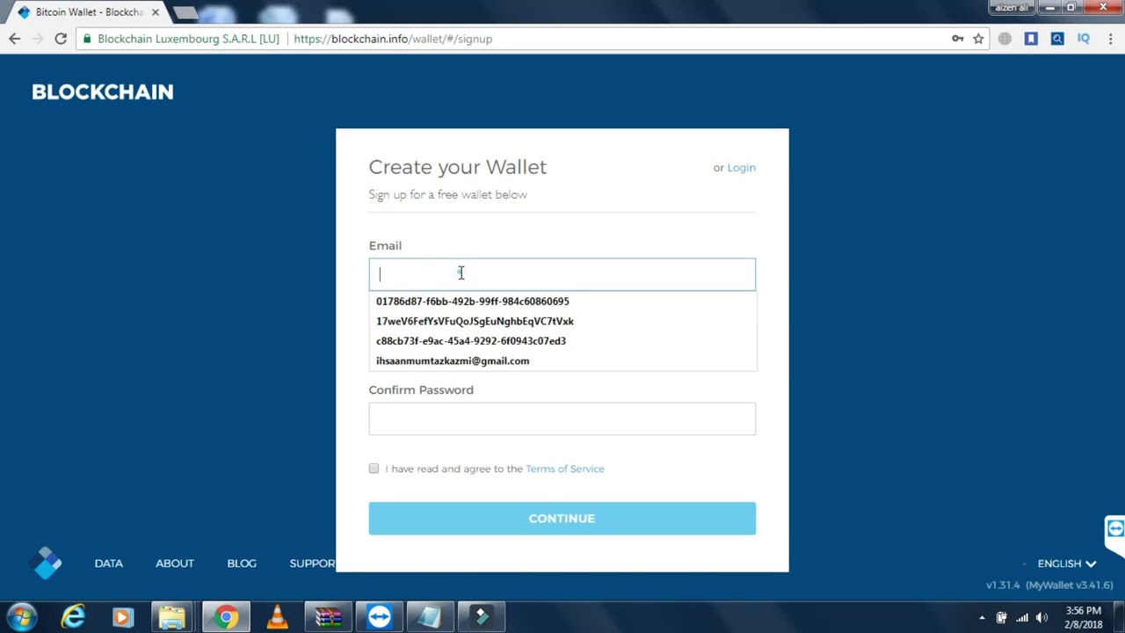This screenshot has width=1125, height=633.
Task: Open File Explorer from taskbar
Action: pos(172,617)
